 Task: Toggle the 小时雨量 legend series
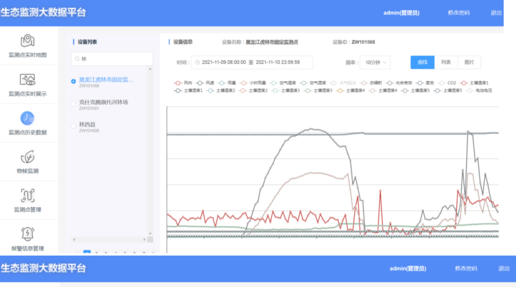(x=253, y=83)
